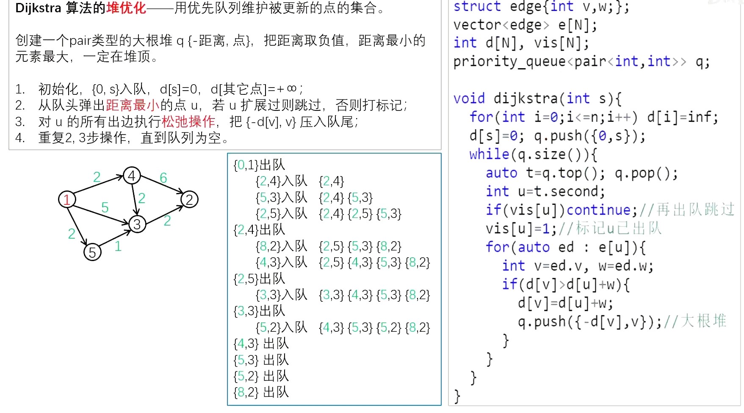The height and width of the screenshot is (413, 744).
Task: Click code line int v=ed.v, w=ed.w;
Action: 578,266
